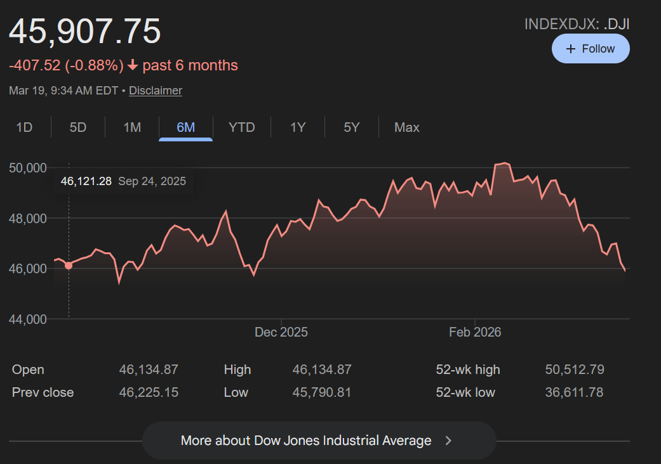Click the -407.52 (-0.88%) change text

tap(66, 66)
